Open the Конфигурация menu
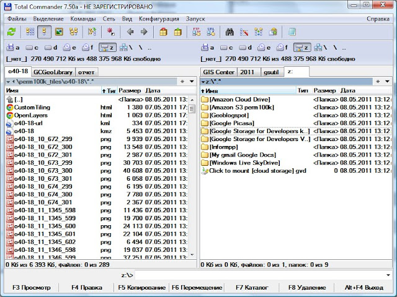397x297 pixels. pyautogui.click(x=159, y=19)
